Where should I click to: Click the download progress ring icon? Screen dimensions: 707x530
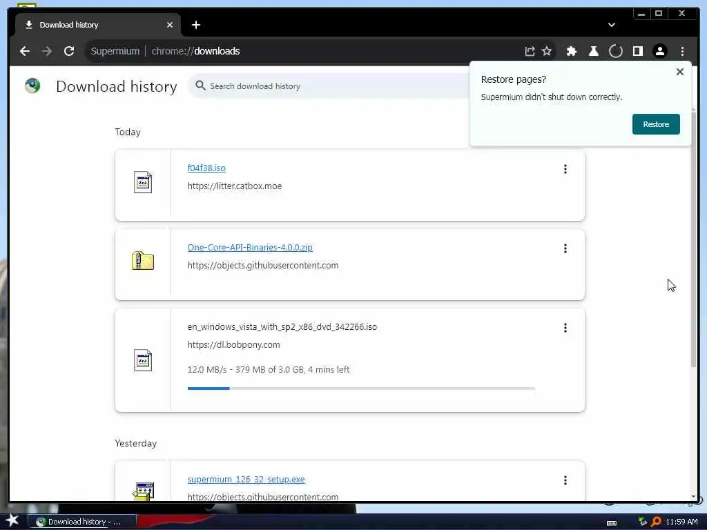pyautogui.click(x=615, y=51)
